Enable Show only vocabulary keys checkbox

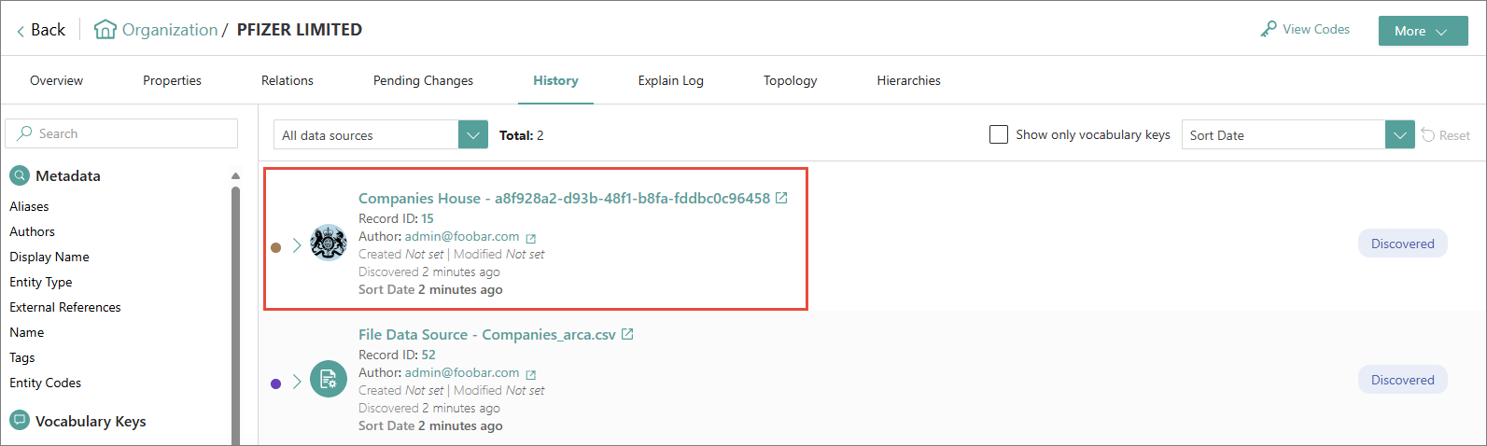[999, 134]
